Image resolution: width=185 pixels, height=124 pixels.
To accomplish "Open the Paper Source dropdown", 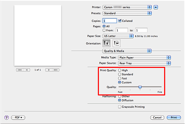I will click(144, 63).
